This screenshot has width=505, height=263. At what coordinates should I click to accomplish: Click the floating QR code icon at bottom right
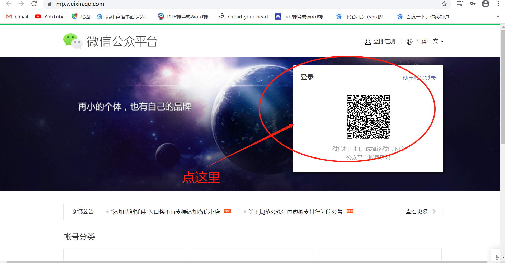coord(498,257)
